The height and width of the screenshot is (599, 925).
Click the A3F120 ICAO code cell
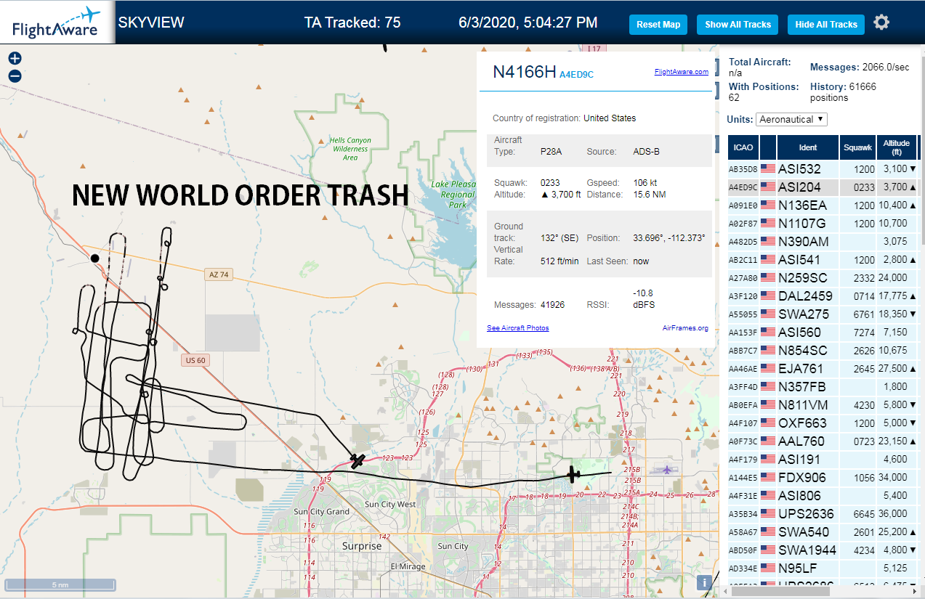point(743,296)
